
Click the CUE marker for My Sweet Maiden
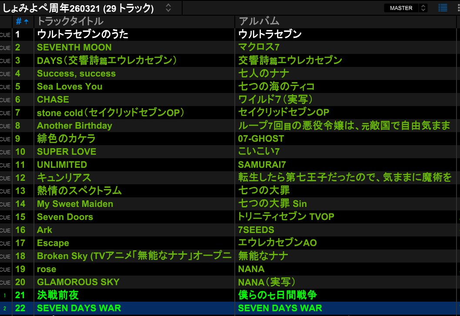(5, 204)
